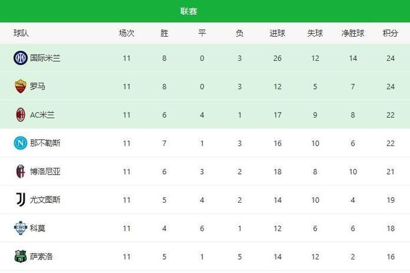Click the Inter Milan (国际米兰) crest icon
This screenshot has width=410, height=273.
pyautogui.click(x=20, y=58)
